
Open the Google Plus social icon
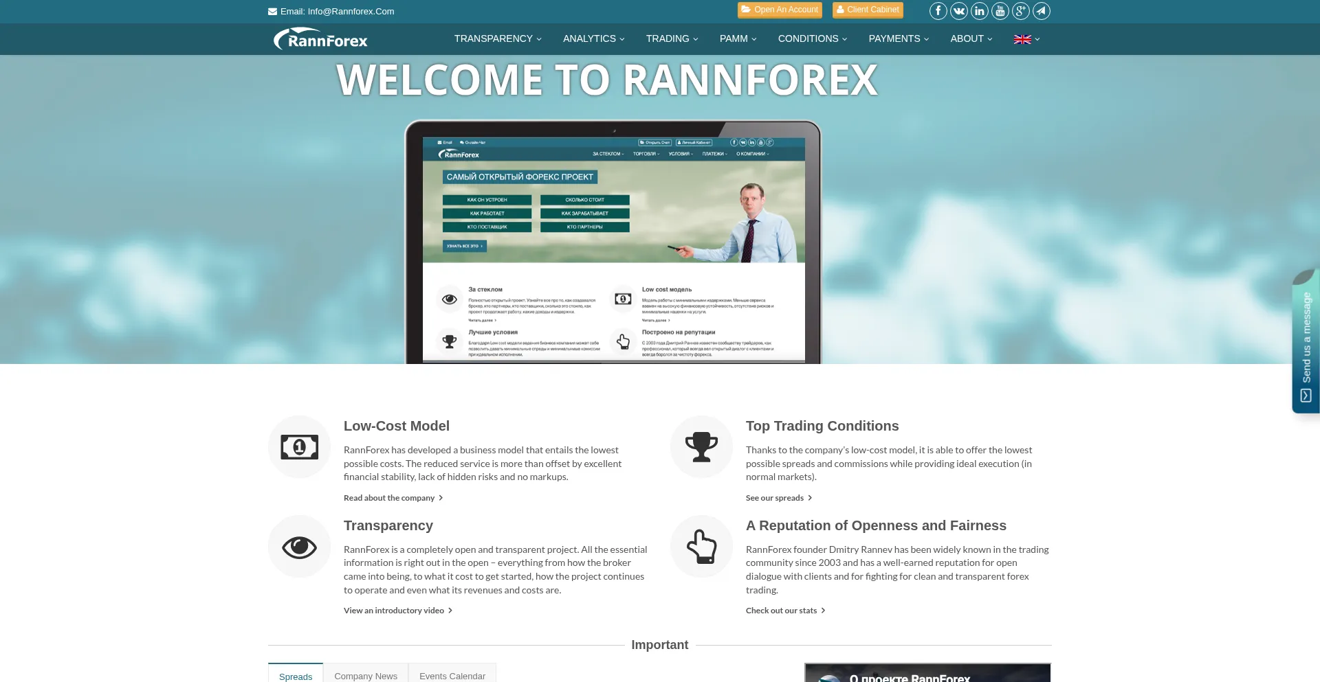pyautogui.click(x=1021, y=11)
